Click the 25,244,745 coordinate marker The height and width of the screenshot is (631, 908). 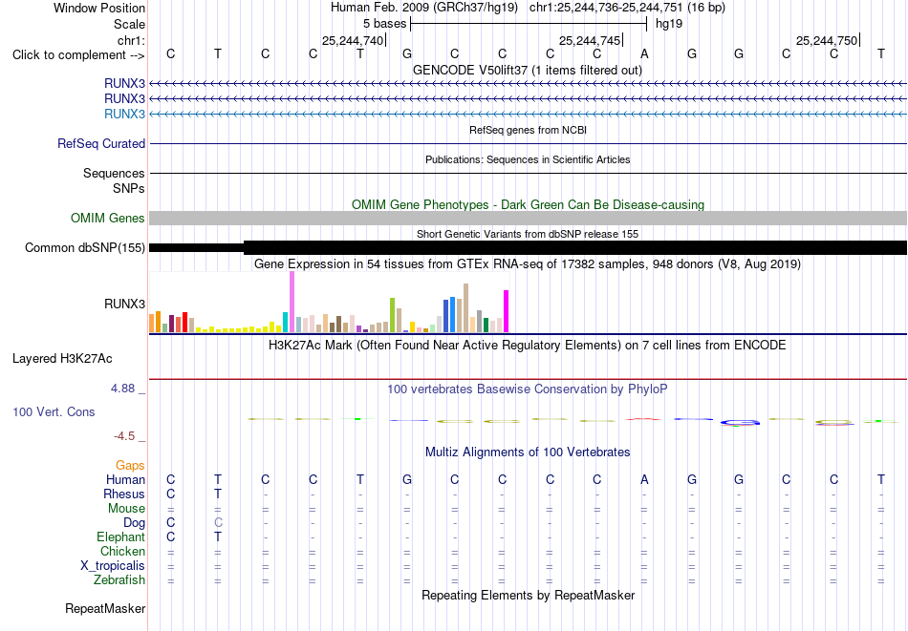590,40
